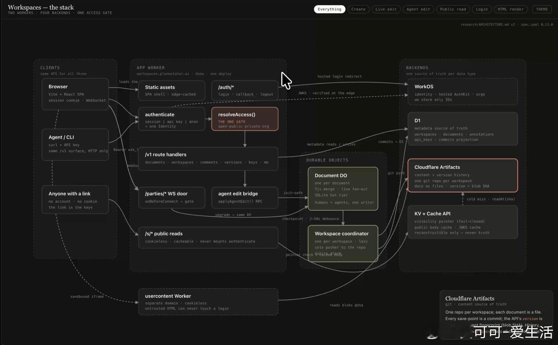Select the agent edit bridge node
Image resolution: width=558 pixels, height=345 pixels.
tap(245, 197)
